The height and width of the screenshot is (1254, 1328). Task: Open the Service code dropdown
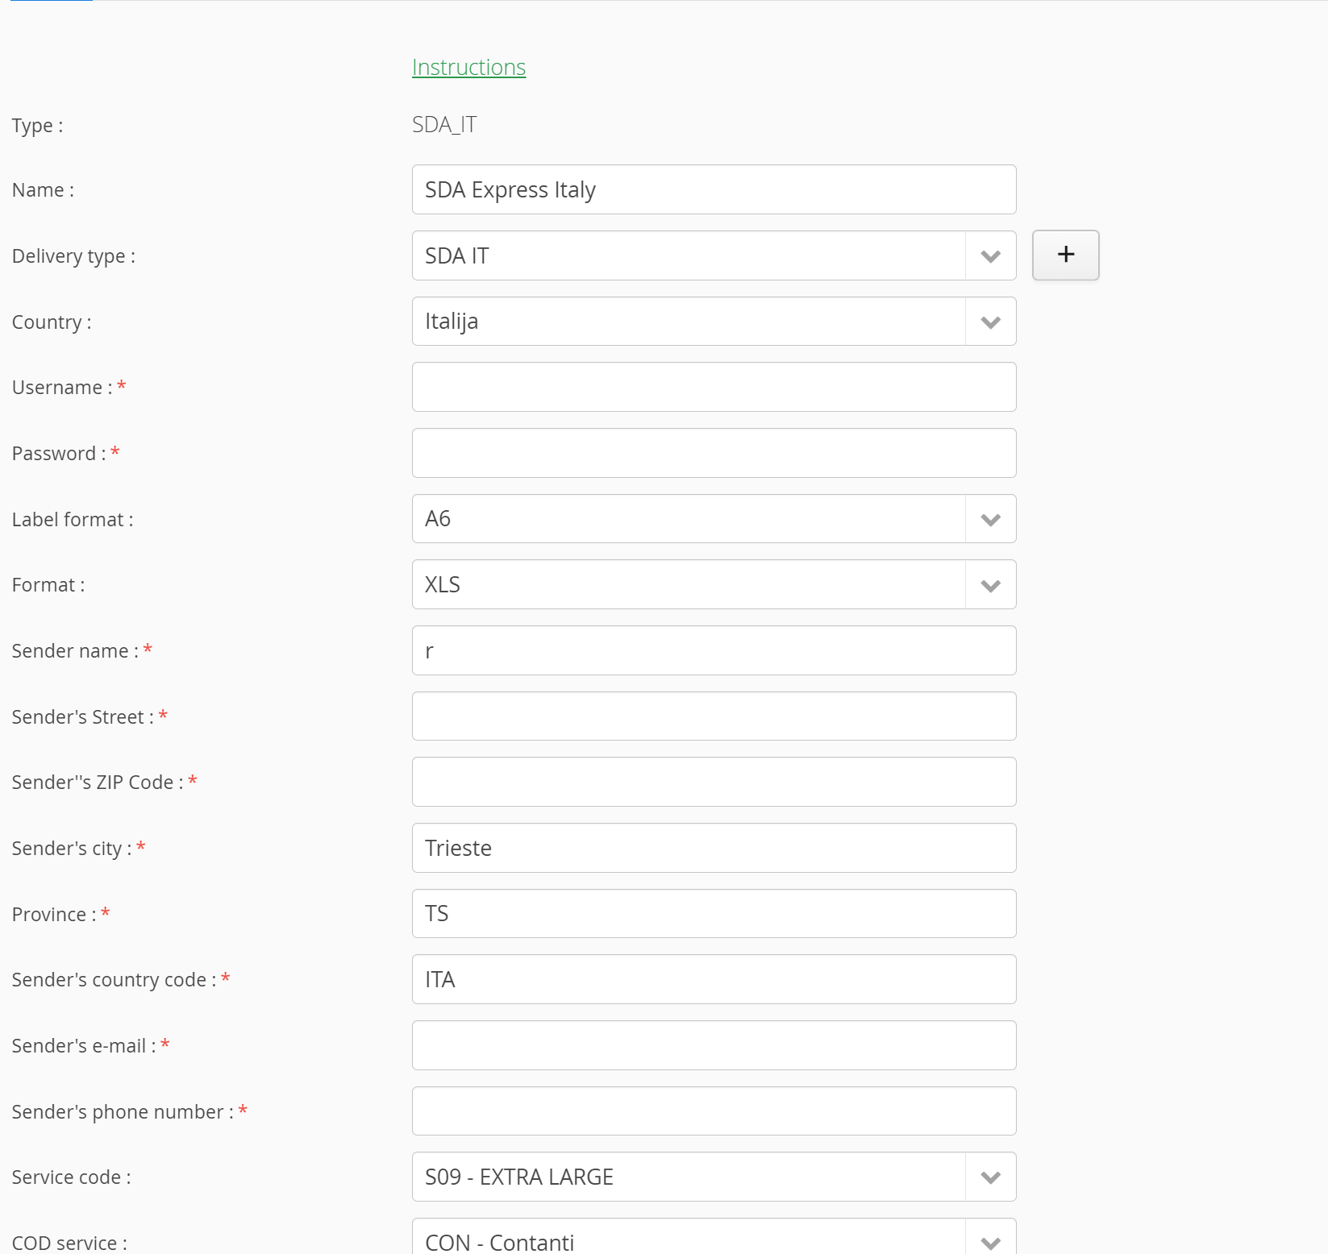(714, 1177)
